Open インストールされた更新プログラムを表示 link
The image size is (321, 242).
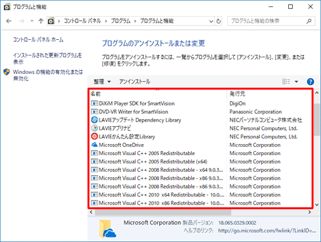(x=48, y=59)
